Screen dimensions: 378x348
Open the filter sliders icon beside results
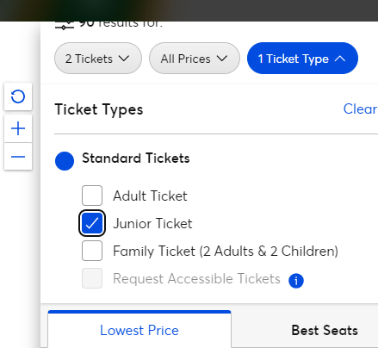pos(65,26)
